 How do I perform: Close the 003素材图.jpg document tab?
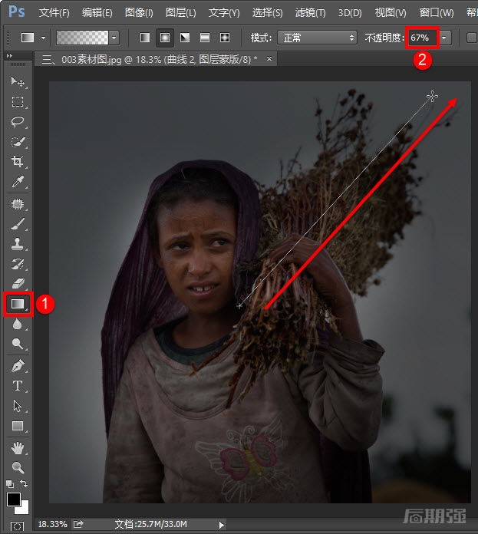269,58
